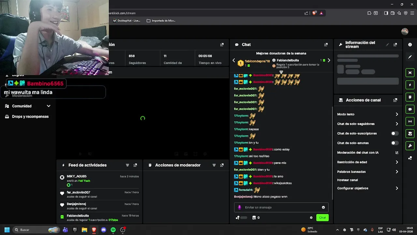Show hidden system tray icons
The width and height of the screenshot is (417, 235).
click(x=337, y=230)
